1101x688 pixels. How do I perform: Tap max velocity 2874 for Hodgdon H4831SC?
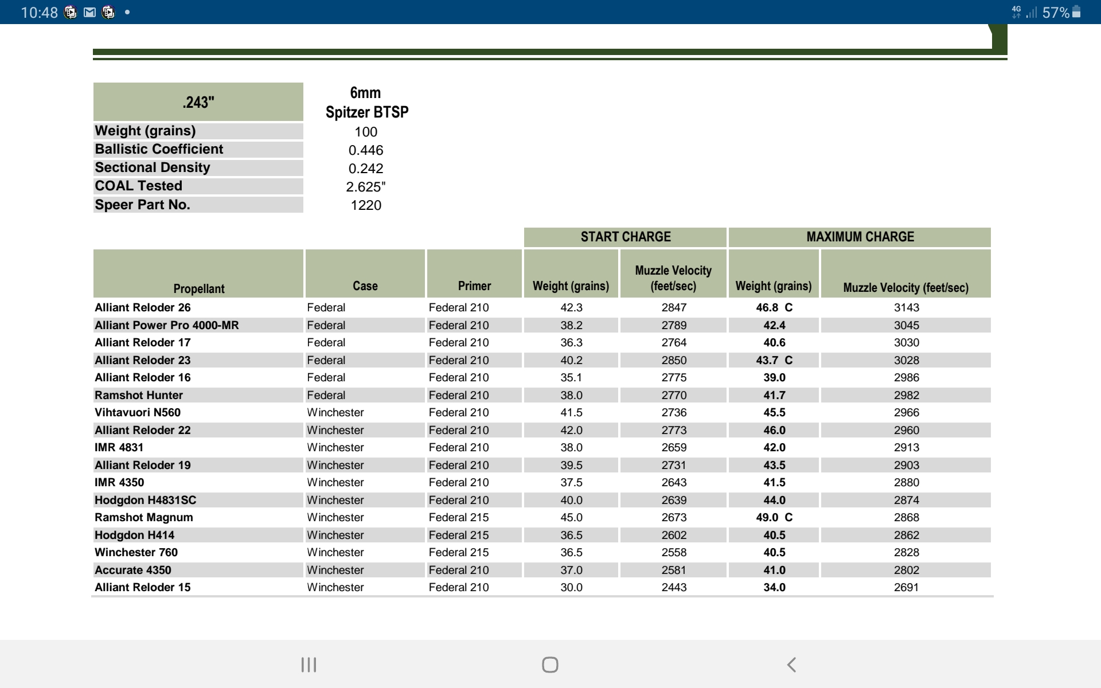tap(907, 500)
